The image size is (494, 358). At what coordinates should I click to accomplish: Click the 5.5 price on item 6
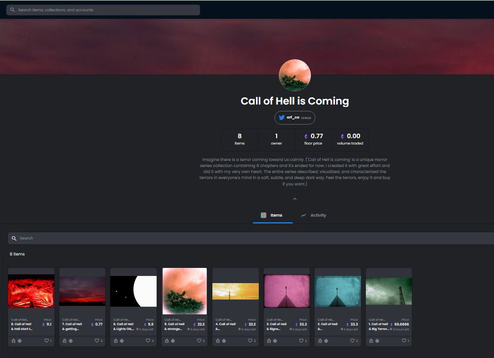[151, 324]
